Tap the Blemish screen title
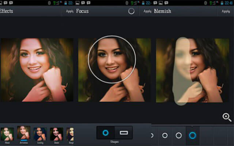 [162, 11]
